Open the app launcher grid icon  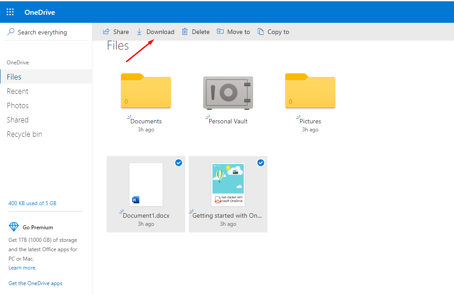coord(10,12)
